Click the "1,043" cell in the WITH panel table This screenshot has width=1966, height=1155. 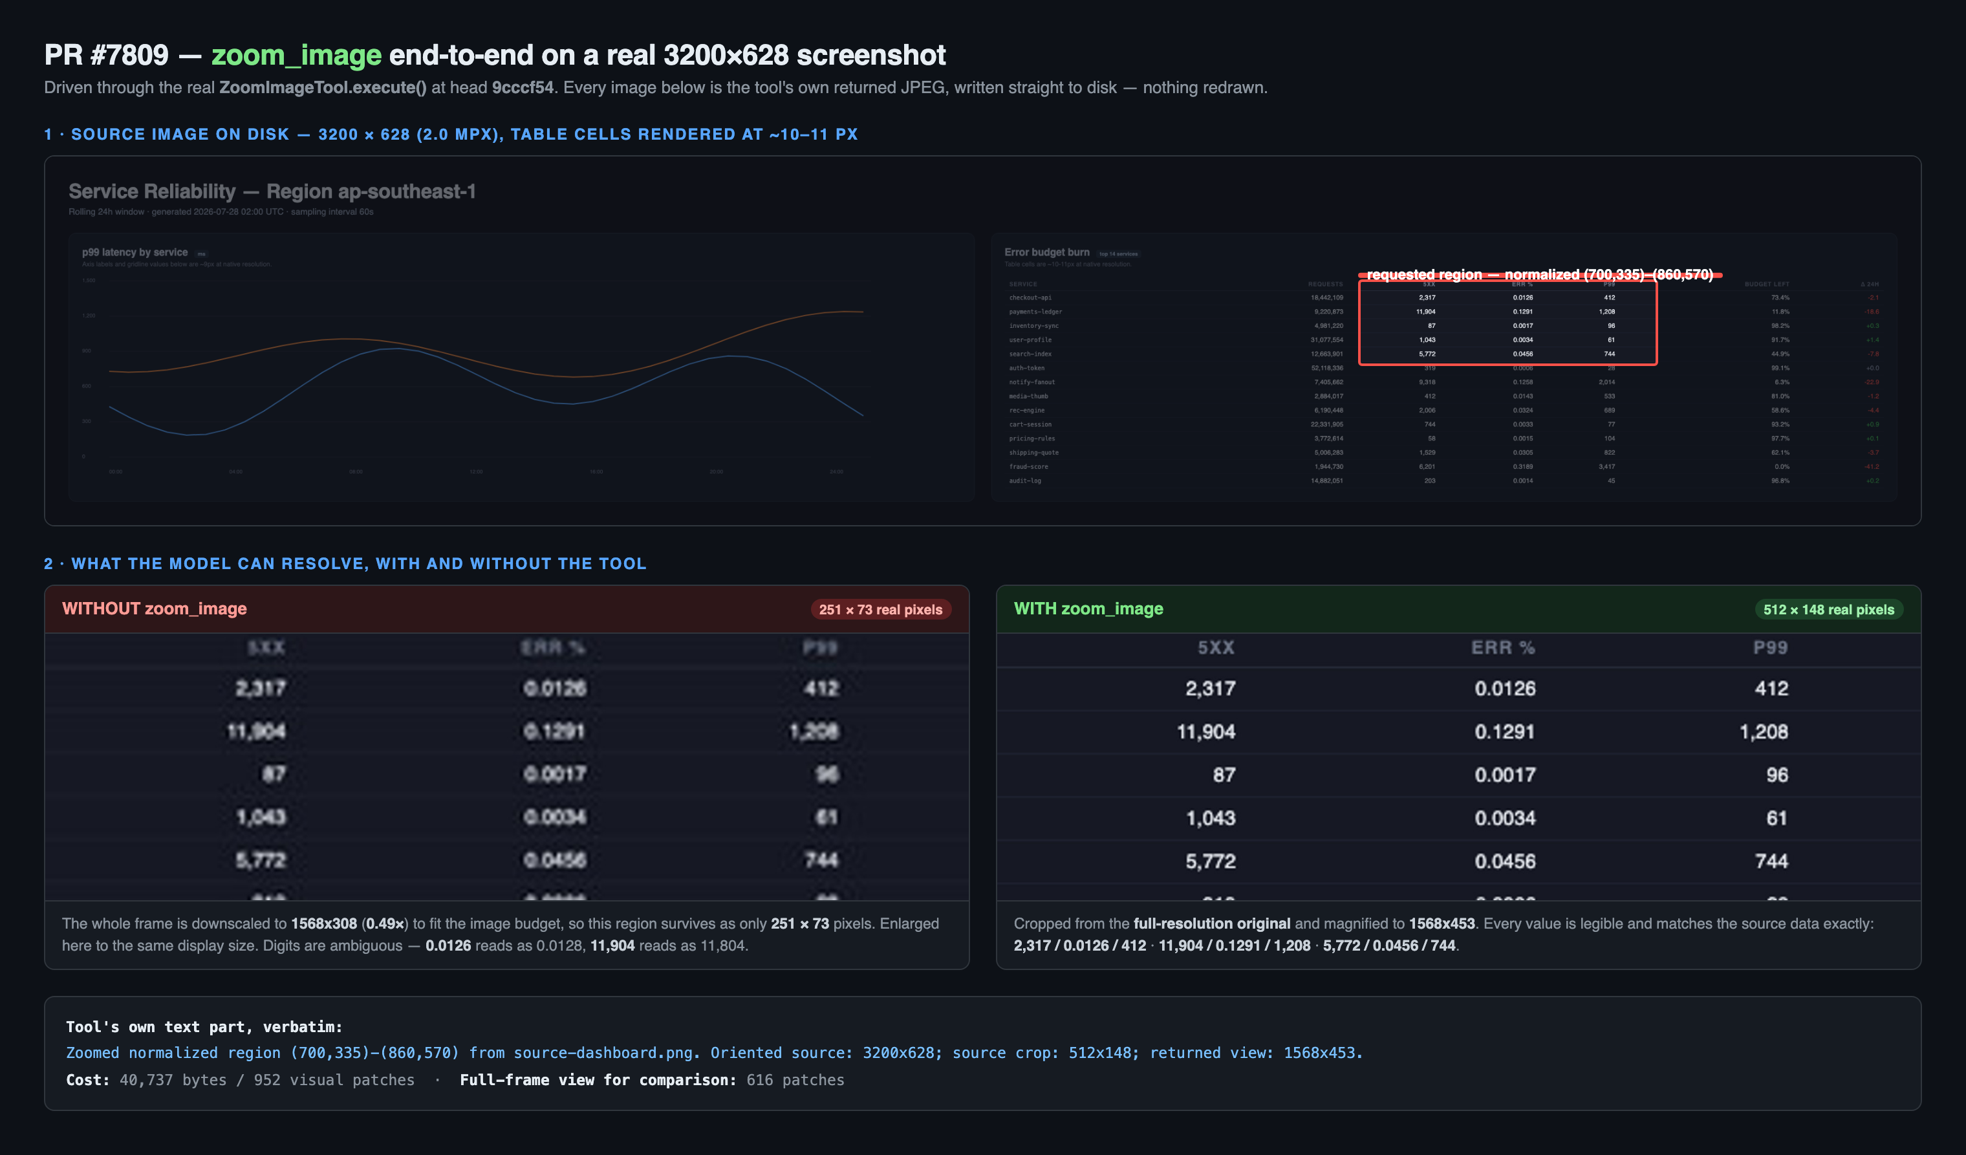point(1211,818)
